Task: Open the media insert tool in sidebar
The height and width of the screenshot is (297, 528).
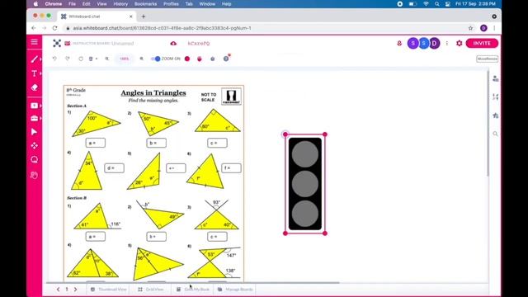Action: click(x=35, y=106)
